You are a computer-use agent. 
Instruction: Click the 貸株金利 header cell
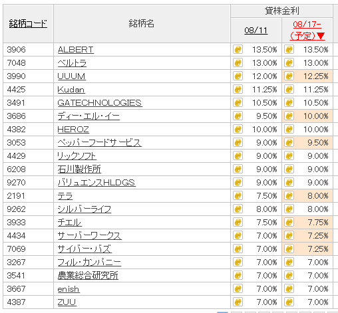point(281,11)
